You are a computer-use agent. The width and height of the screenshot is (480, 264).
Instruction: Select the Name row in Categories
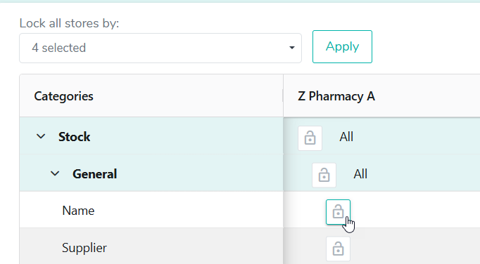[x=151, y=210]
